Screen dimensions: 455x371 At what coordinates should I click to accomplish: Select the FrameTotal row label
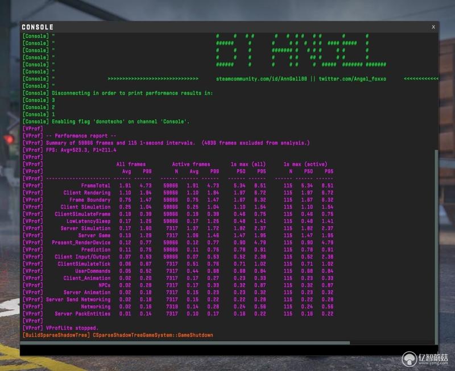(x=96, y=185)
